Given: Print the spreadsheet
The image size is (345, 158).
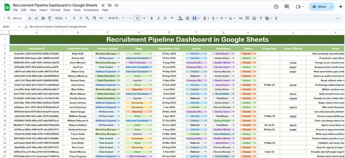Looking at the screenshot, I should (x=43, y=18).
